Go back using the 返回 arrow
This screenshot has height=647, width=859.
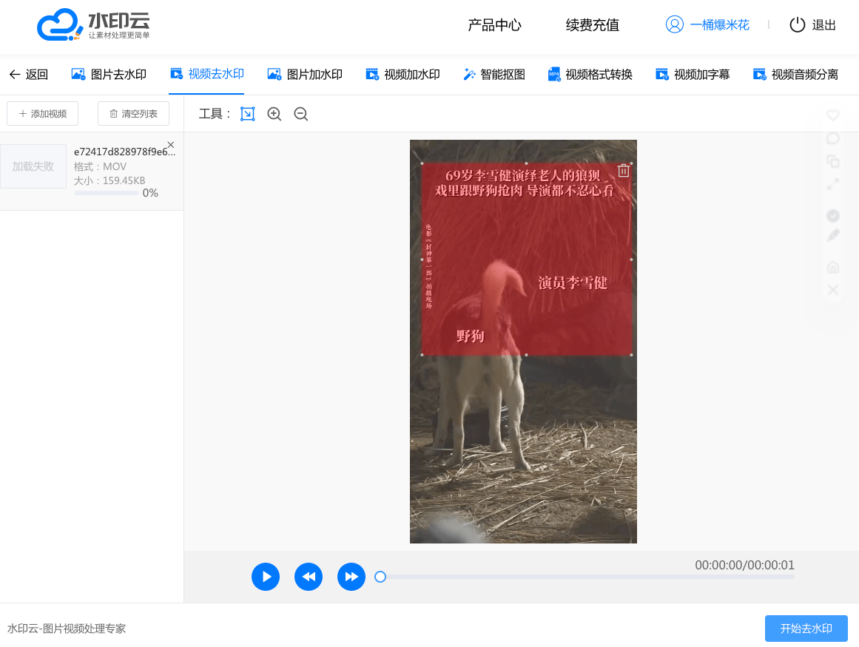point(28,74)
